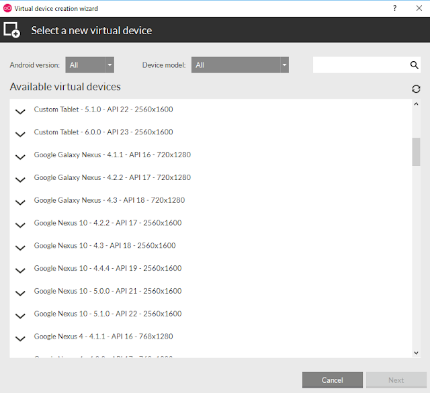Expand Google Galaxy Nexus 4.3 chevron

click(x=20, y=202)
